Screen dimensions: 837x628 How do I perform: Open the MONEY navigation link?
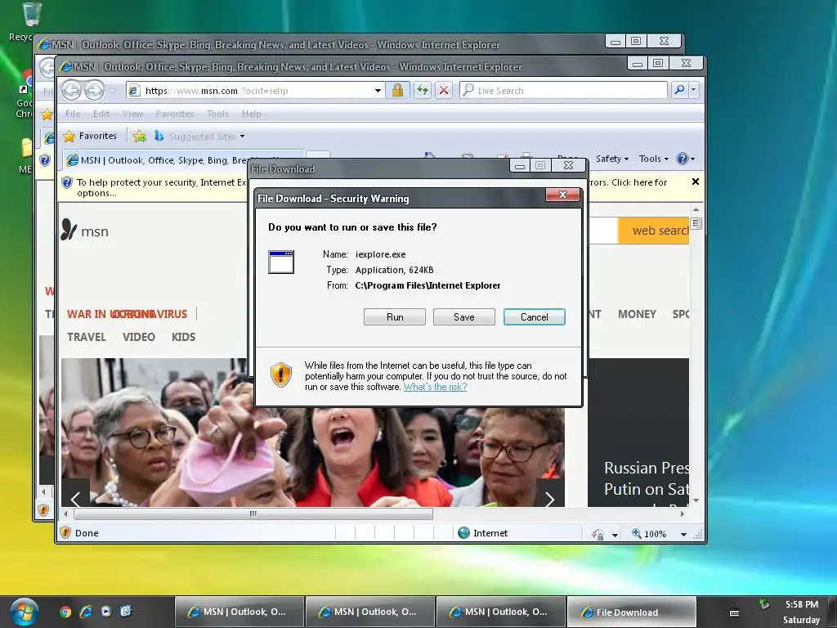pos(637,314)
